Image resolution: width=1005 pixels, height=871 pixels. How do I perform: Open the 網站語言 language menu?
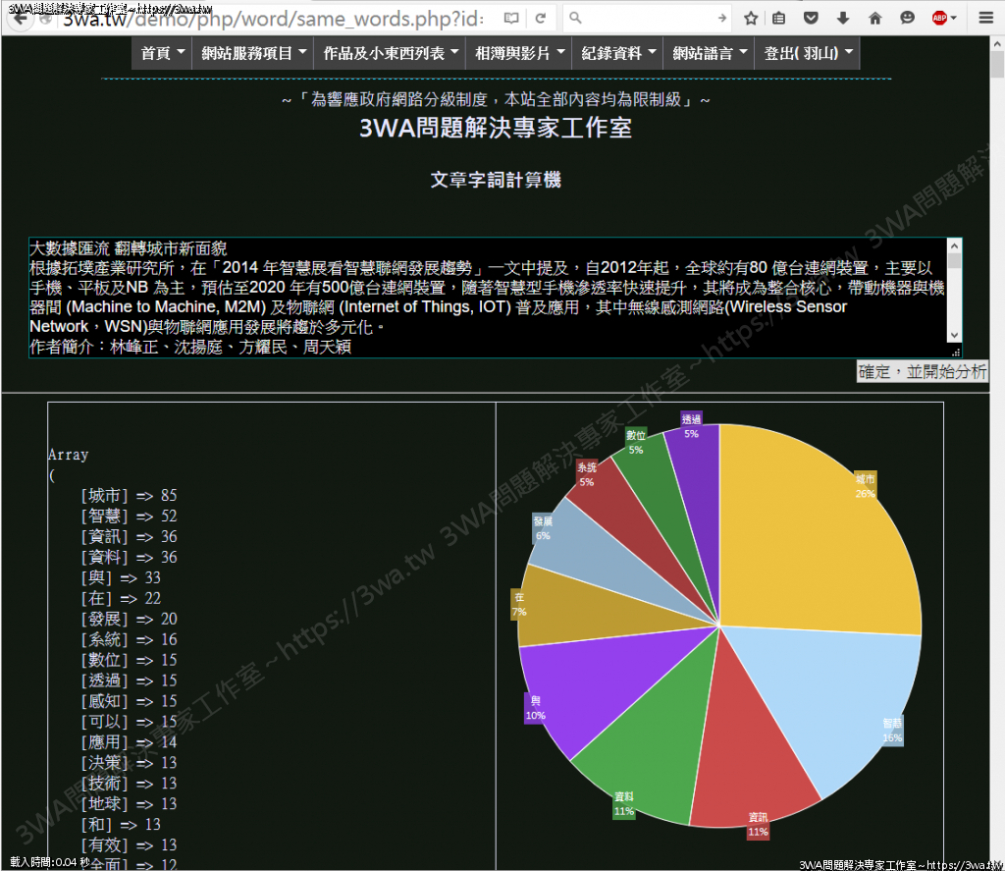(x=711, y=54)
